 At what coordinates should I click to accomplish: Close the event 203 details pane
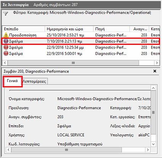coord(155,71)
